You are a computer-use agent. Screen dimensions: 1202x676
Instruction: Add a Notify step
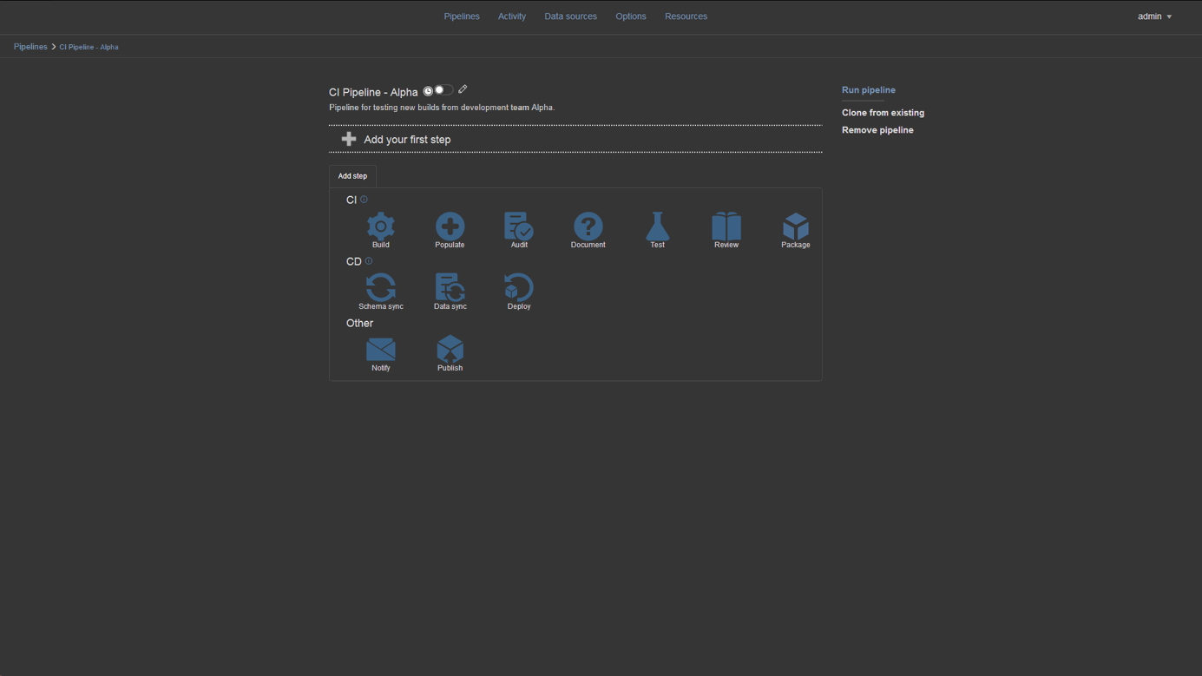pyautogui.click(x=381, y=353)
